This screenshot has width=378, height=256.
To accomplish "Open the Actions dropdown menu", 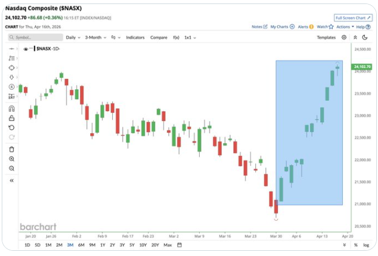I will (344, 27).
